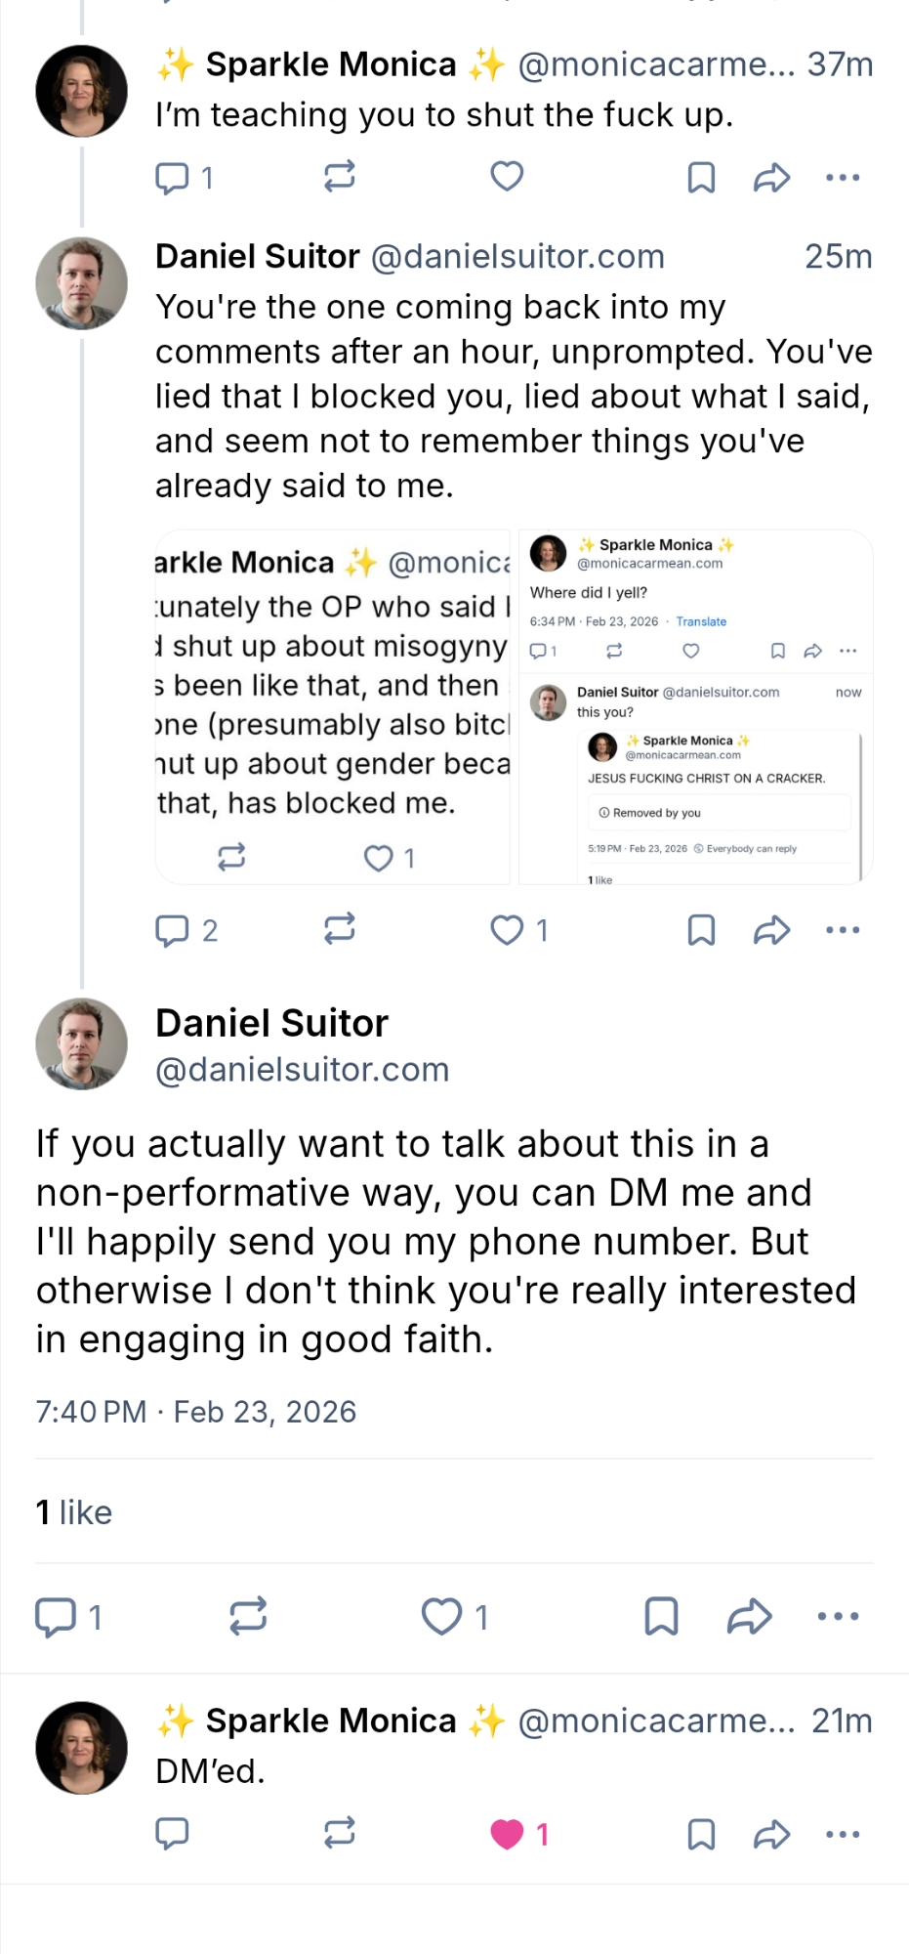Image resolution: width=909 pixels, height=1954 pixels.
Task: Bookmark Monica's "DM'ed." reply
Action: click(701, 1835)
